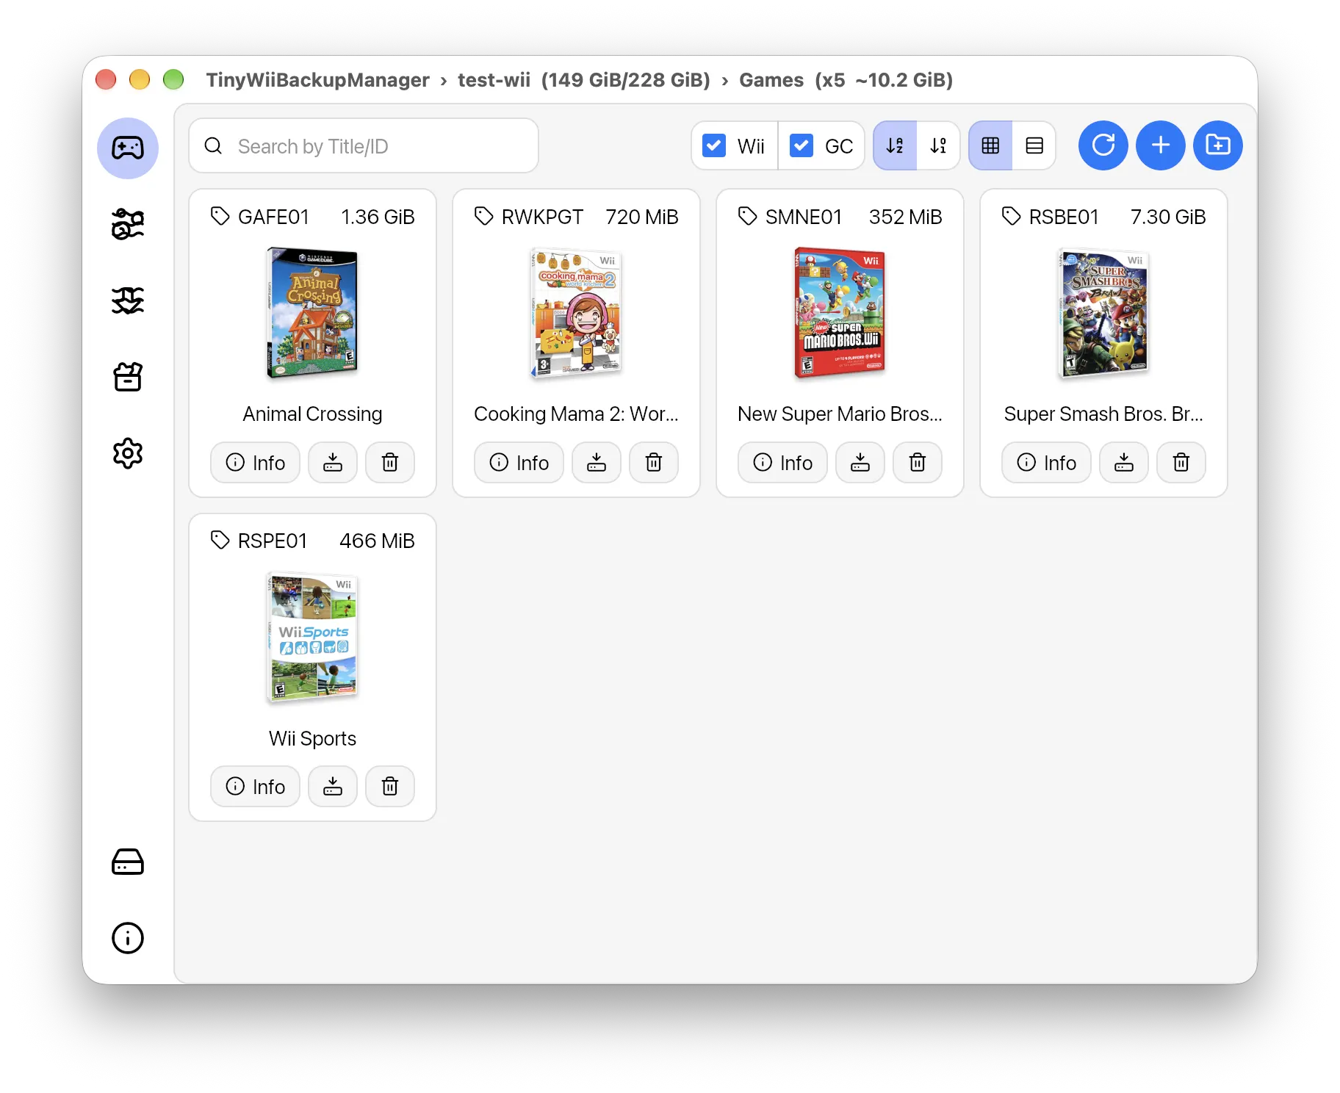Sort games alphabetically

(895, 145)
